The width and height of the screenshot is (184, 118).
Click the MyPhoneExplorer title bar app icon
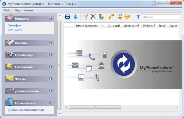pyautogui.click(x=4, y=4)
